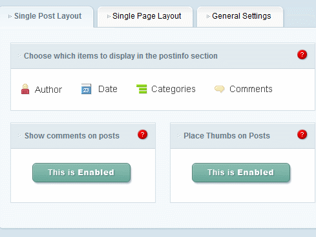
Task: Select the Single Post Layout tab
Action: 47,17
